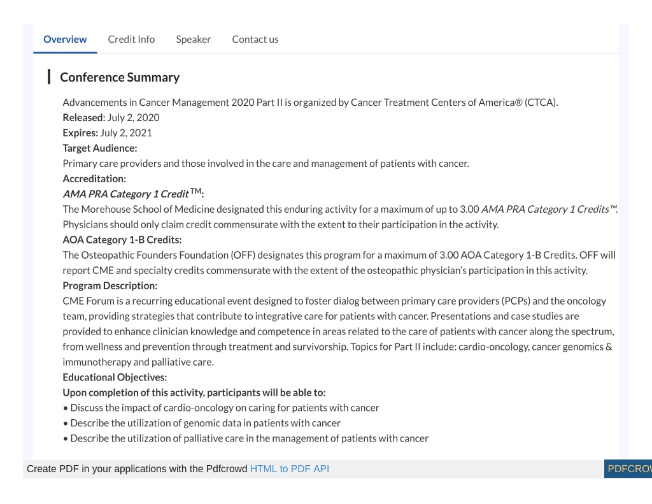The height and width of the screenshot is (504, 652).
Task: Click the Morehouse School of Medicine sentence
Action: pyautogui.click(x=340, y=209)
